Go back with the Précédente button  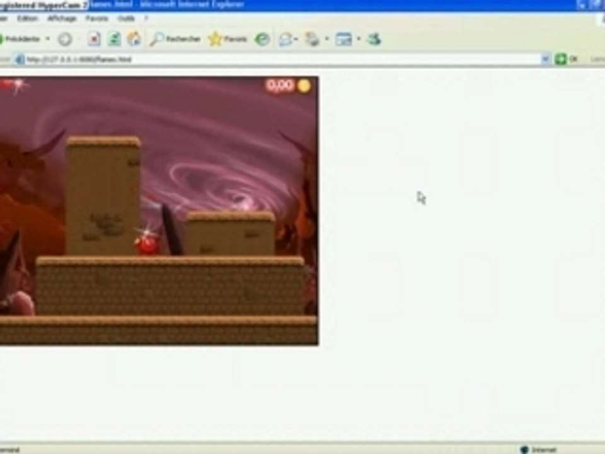pos(20,39)
